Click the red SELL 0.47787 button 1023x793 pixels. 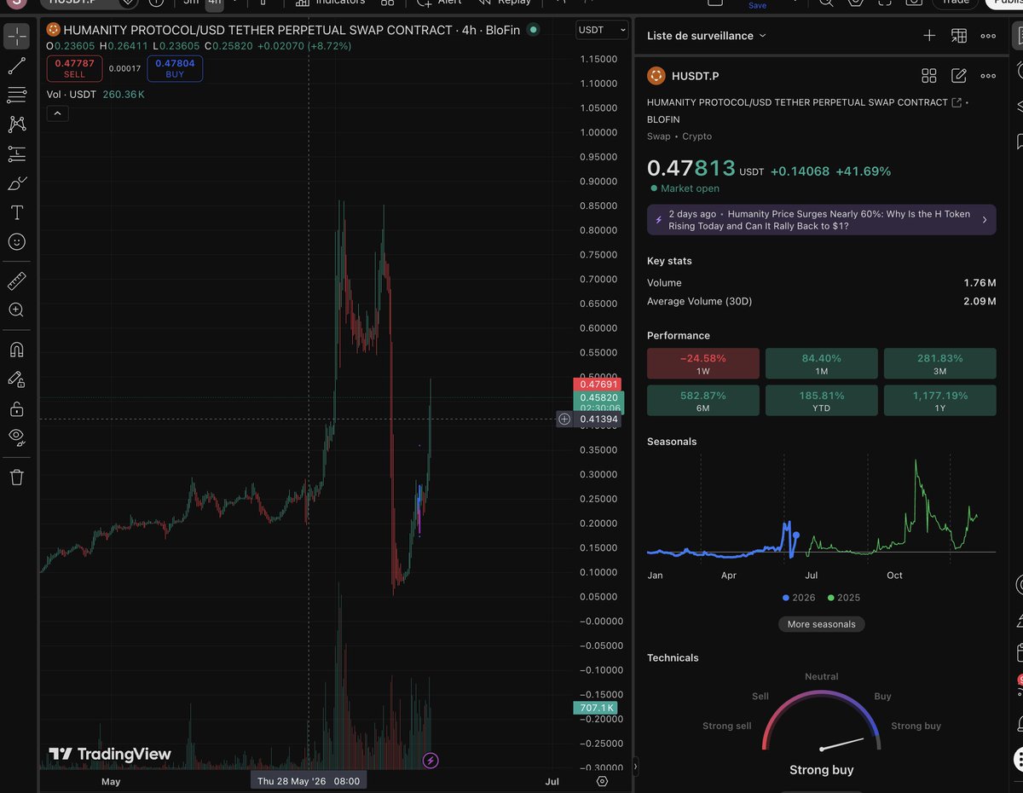point(74,68)
